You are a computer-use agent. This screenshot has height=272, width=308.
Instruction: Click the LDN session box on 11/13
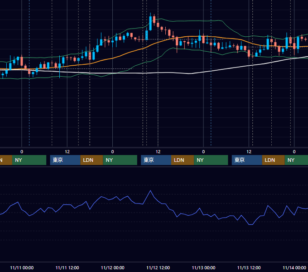tap(274, 160)
